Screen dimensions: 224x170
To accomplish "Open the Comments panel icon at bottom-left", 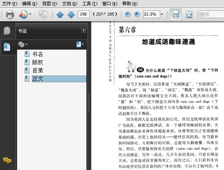I will click(7, 160).
